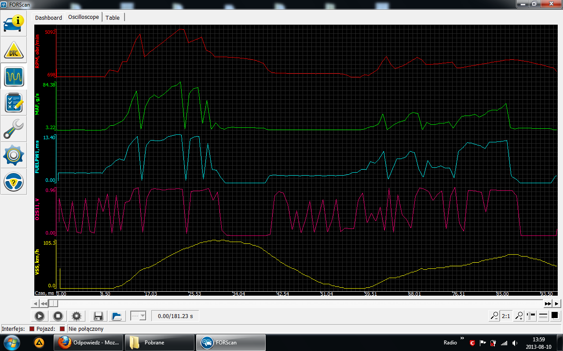Switch to the Table tab

coord(113,18)
